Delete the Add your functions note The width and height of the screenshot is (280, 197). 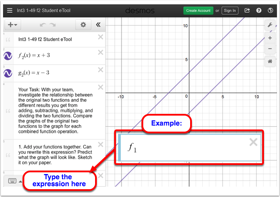coord(101,145)
